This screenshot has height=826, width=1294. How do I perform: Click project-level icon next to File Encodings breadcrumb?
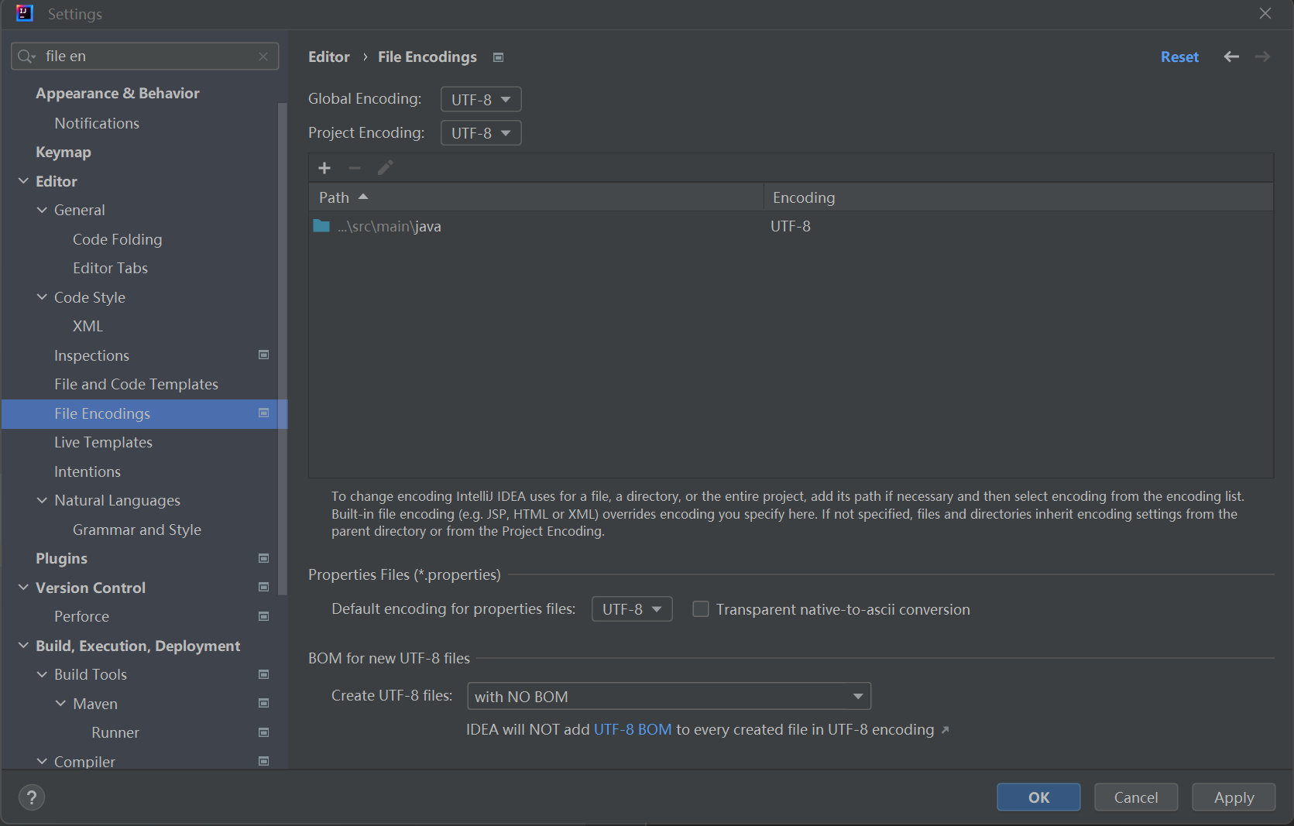[x=499, y=57]
